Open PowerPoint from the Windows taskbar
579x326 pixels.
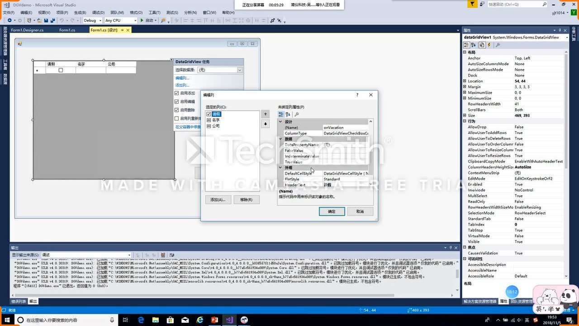click(215, 320)
